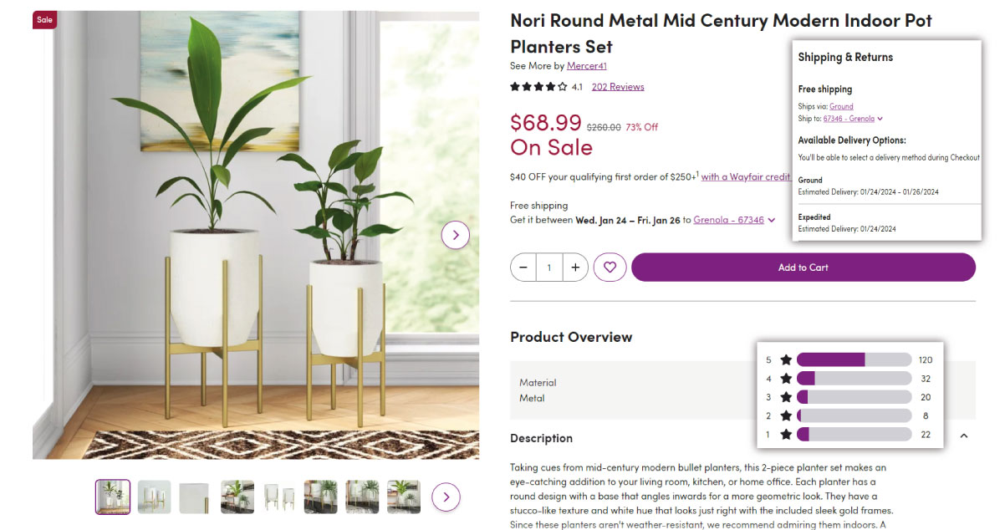The image size is (1005, 530).
Task: Click the right arrow on the product image
Action: 456,235
